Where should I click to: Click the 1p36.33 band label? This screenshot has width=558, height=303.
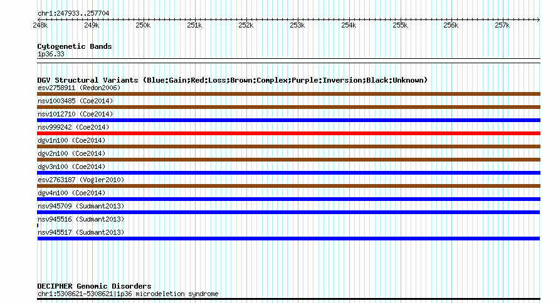51,54
